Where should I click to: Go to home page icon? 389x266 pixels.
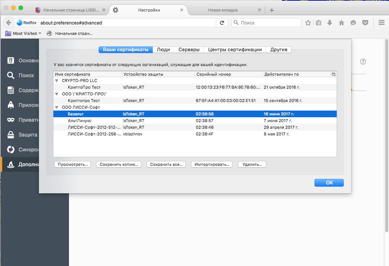coord(342,23)
